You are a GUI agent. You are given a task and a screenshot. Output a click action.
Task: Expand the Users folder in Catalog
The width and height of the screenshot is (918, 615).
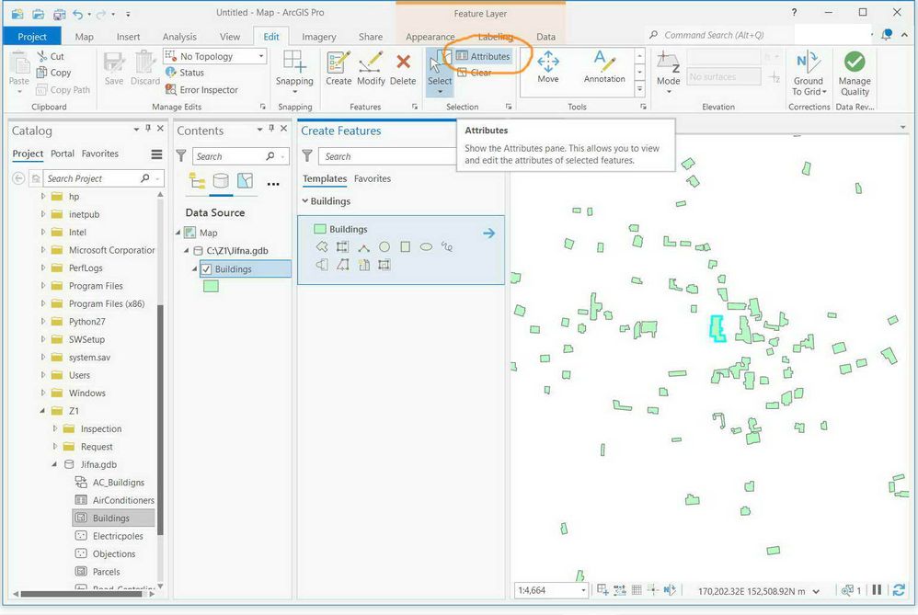click(x=42, y=375)
